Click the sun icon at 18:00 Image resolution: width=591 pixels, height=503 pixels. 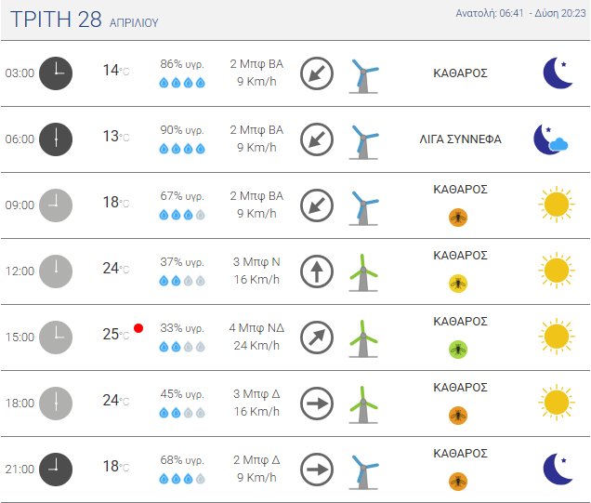[556, 403]
